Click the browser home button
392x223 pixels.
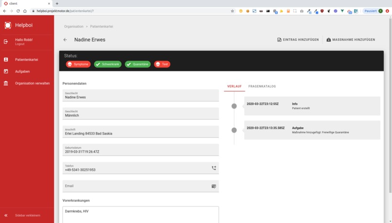click(25, 11)
